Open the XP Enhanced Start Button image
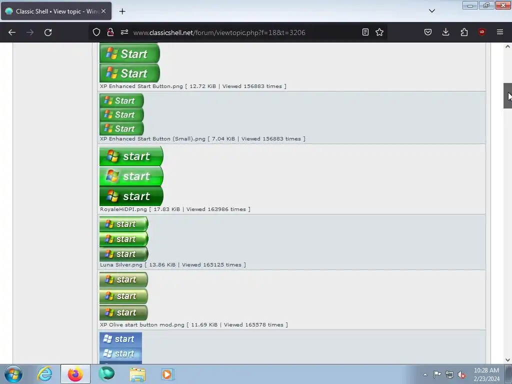The image size is (512, 384). point(129,62)
